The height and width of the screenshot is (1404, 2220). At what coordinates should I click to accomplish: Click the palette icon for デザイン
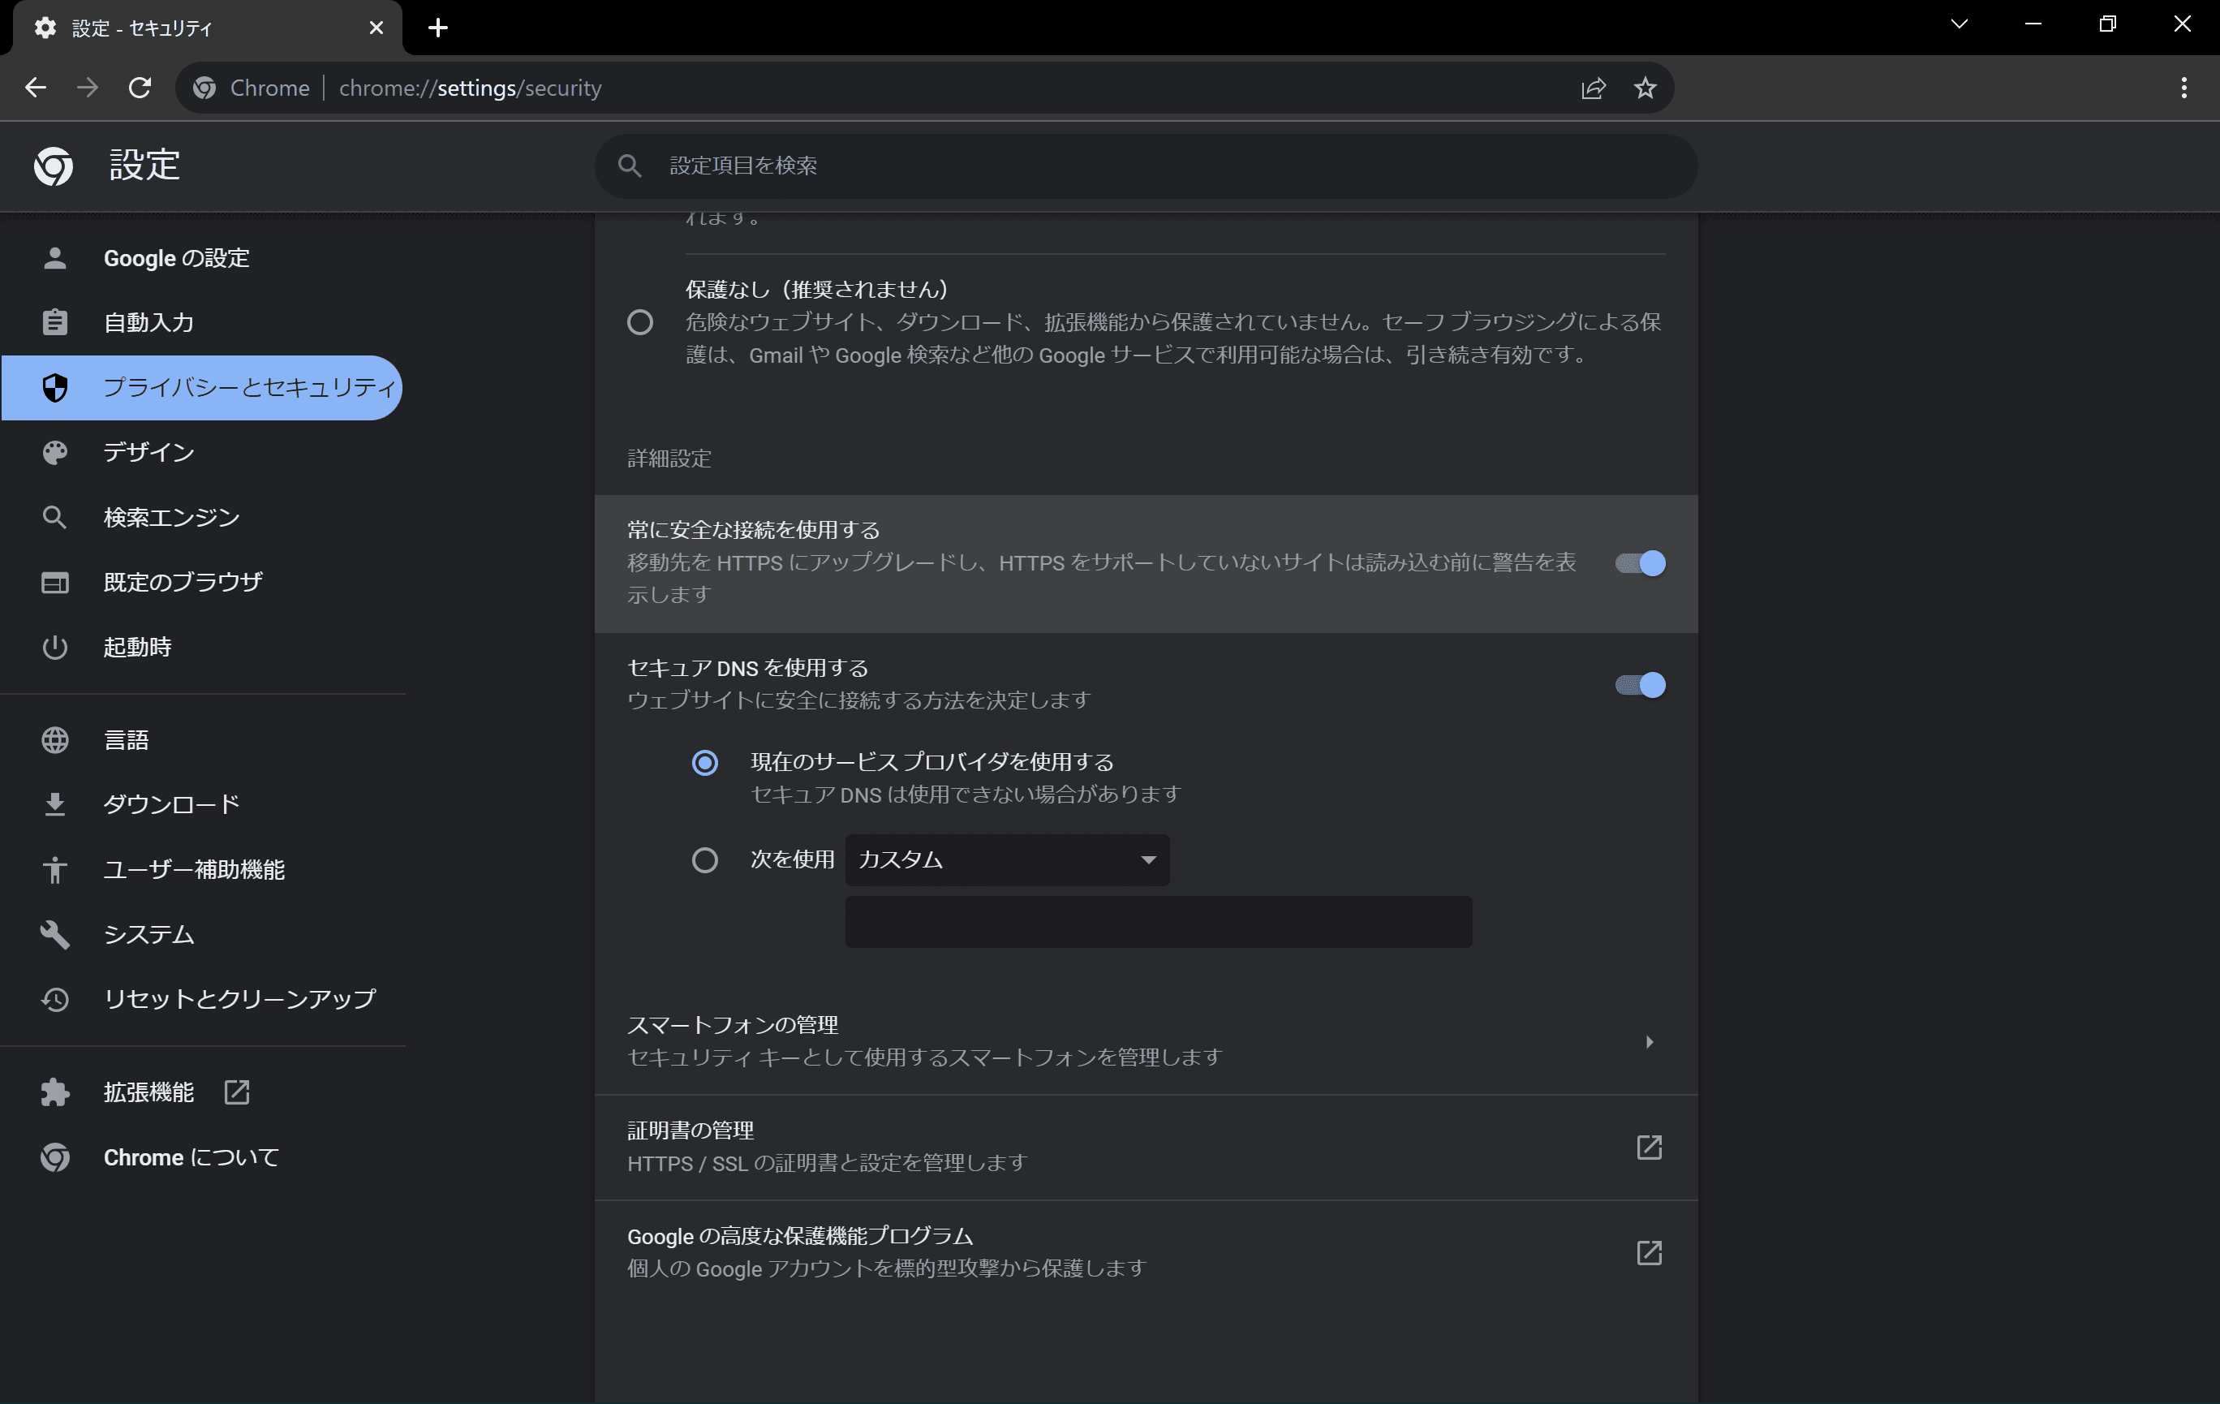tap(55, 453)
